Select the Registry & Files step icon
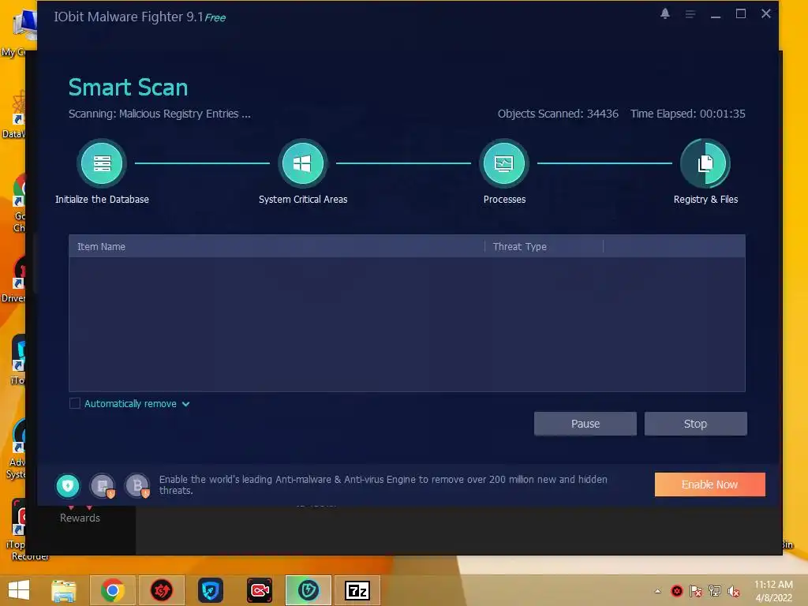Screen dimensions: 808x606 coord(705,164)
